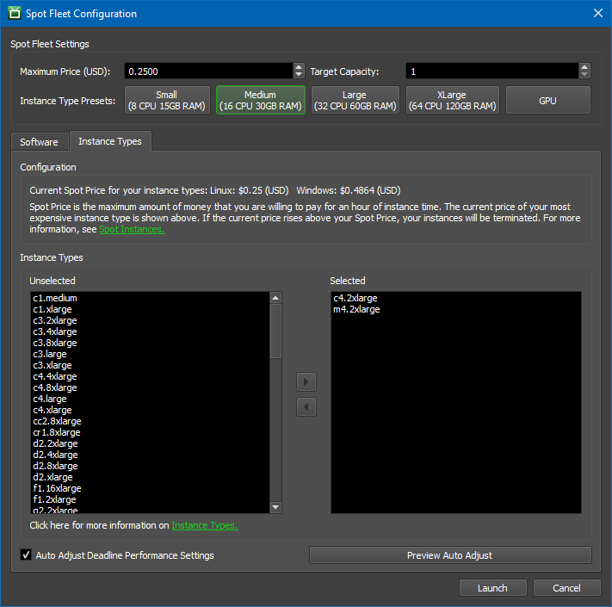
Task: Click the Spot Fleet Configuration title bar icon
Action: 15,13
